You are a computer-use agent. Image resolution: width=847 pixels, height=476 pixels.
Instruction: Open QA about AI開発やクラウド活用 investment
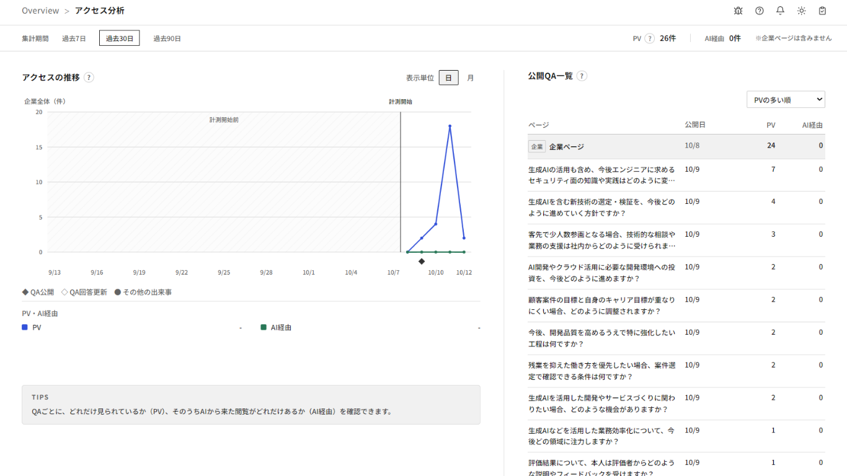click(x=676, y=273)
